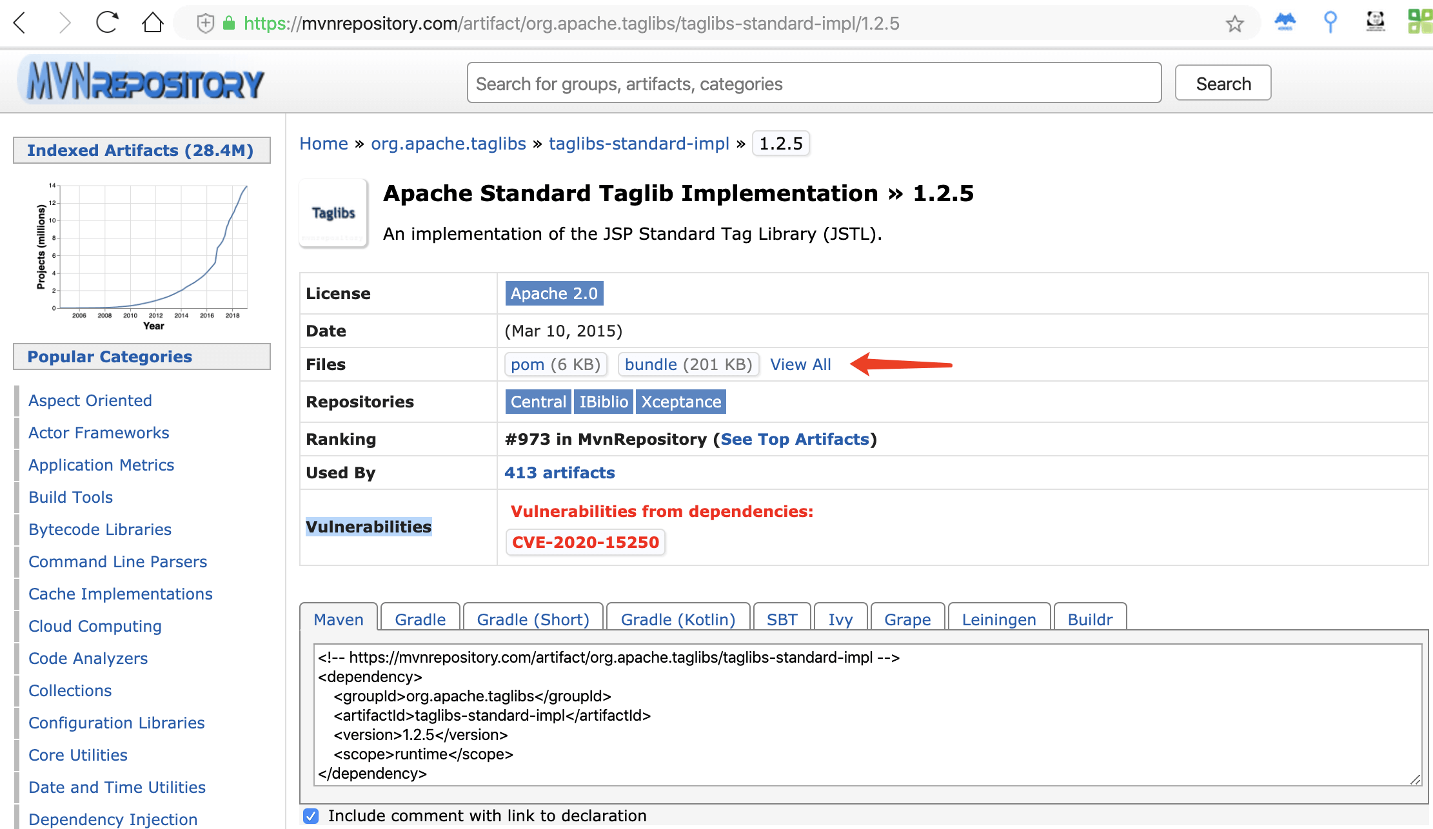Open the Core Utilities category
The image size is (1433, 829).
78,755
